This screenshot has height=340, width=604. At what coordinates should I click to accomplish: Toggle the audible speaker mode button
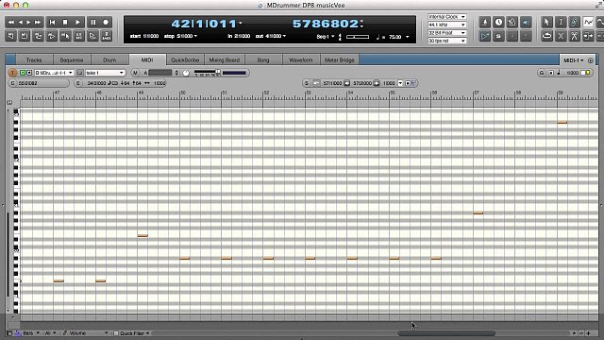(526, 23)
